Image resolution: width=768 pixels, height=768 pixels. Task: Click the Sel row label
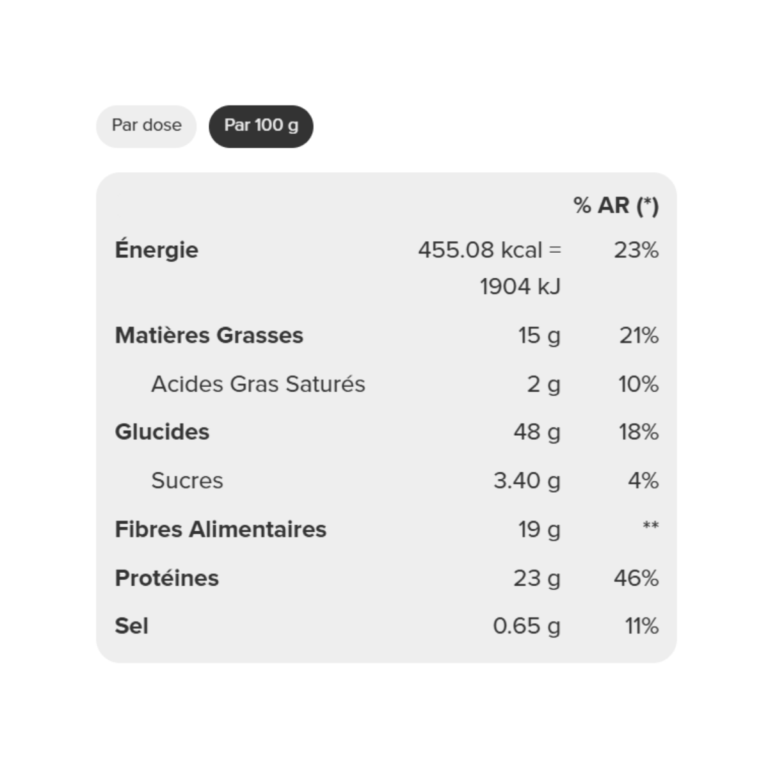131,626
